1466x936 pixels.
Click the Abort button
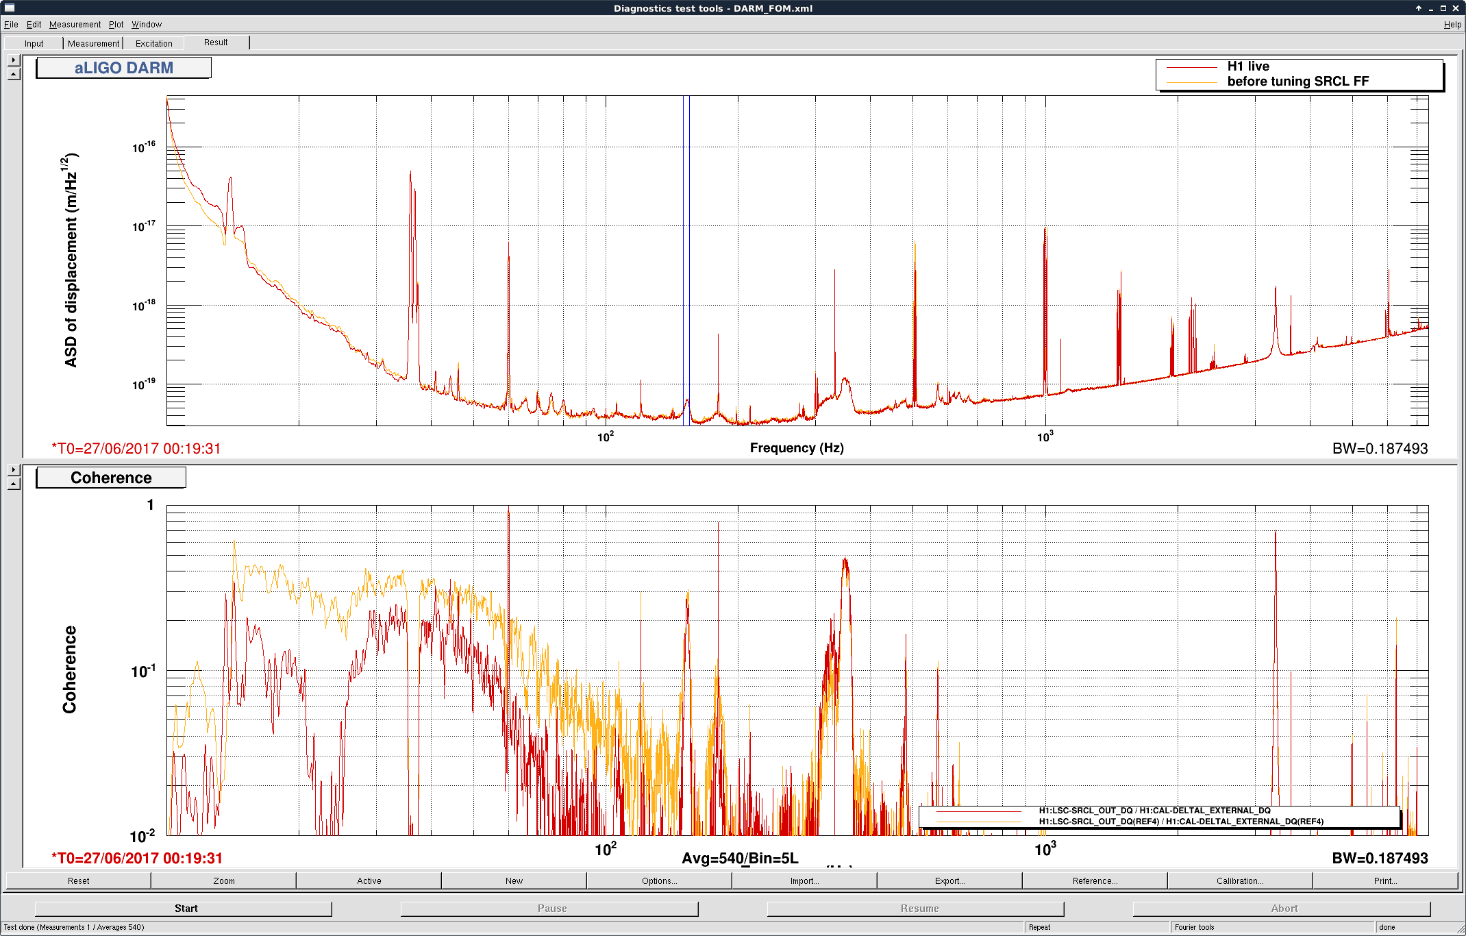(1282, 909)
